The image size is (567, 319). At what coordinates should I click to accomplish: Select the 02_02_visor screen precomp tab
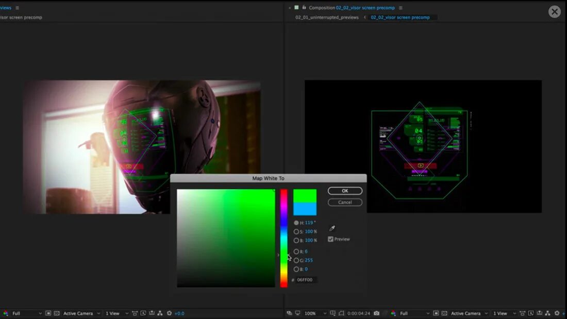(x=400, y=18)
